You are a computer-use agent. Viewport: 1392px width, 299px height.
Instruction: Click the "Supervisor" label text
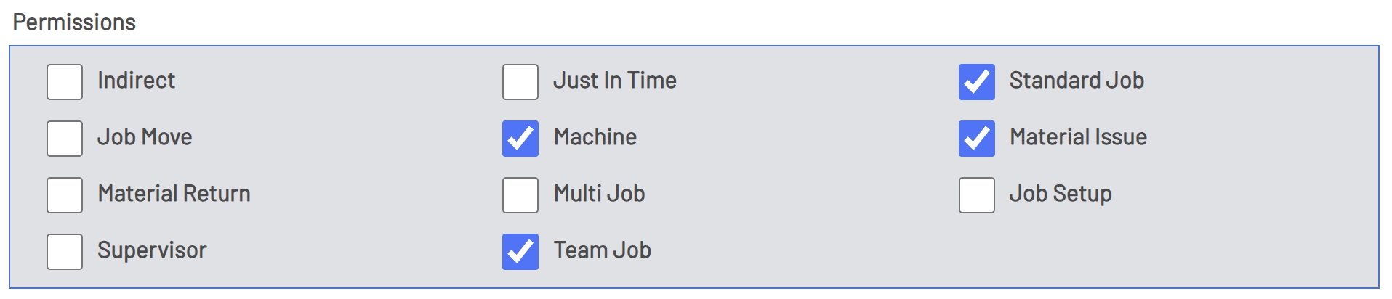[152, 250]
